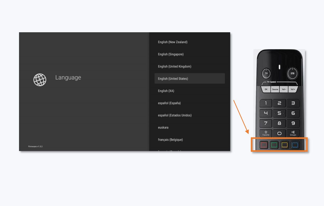This screenshot has height=206, width=324.
Task: Tap number 5 key on remote
Action: [x=279, y=113]
